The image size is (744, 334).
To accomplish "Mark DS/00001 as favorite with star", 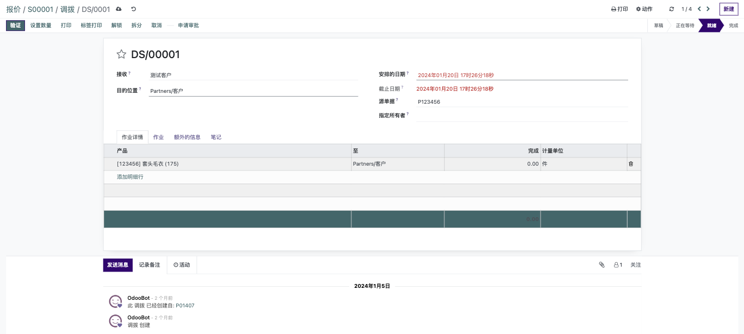I will click(121, 54).
